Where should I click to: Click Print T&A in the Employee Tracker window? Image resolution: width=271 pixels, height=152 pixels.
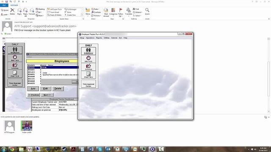[88, 75]
